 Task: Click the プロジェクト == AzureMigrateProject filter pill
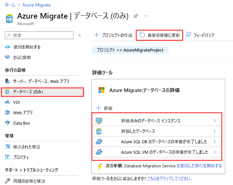tap(130, 50)
